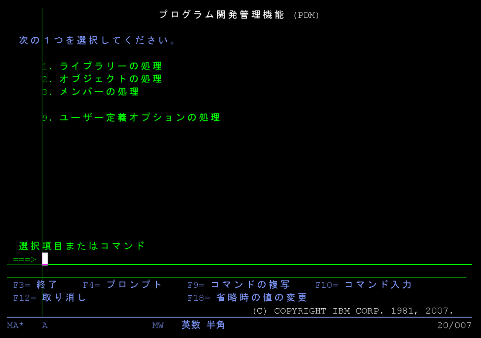This screenshot has height=338, width=481.
Task: Select menu option 3 メンバーの処理
Action: 91,92
